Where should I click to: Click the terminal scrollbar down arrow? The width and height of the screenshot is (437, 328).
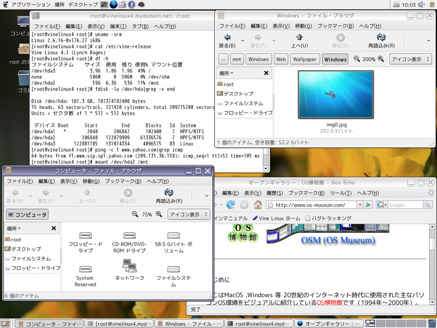tap(265, 168)
